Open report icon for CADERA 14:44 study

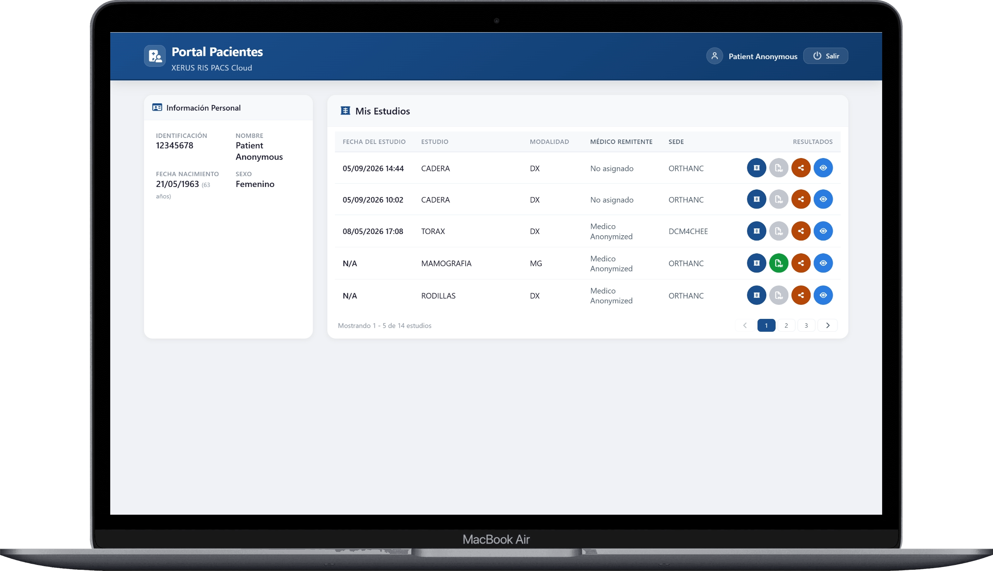coord(756,168)
